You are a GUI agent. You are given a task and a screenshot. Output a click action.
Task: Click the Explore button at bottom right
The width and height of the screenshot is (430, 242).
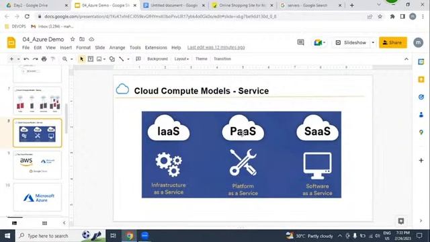tap(401, 221)
